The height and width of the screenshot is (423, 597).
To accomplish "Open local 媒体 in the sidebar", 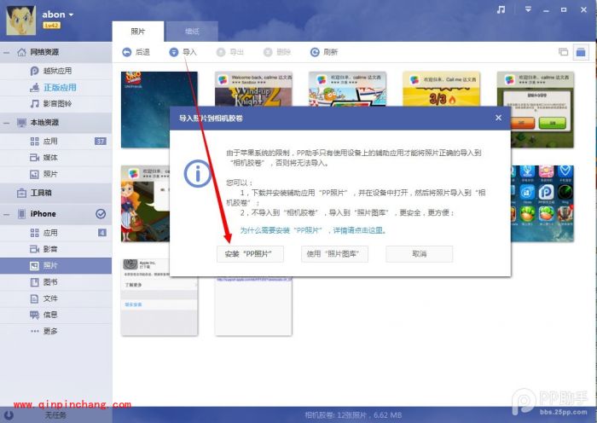I will coord(55,158).
